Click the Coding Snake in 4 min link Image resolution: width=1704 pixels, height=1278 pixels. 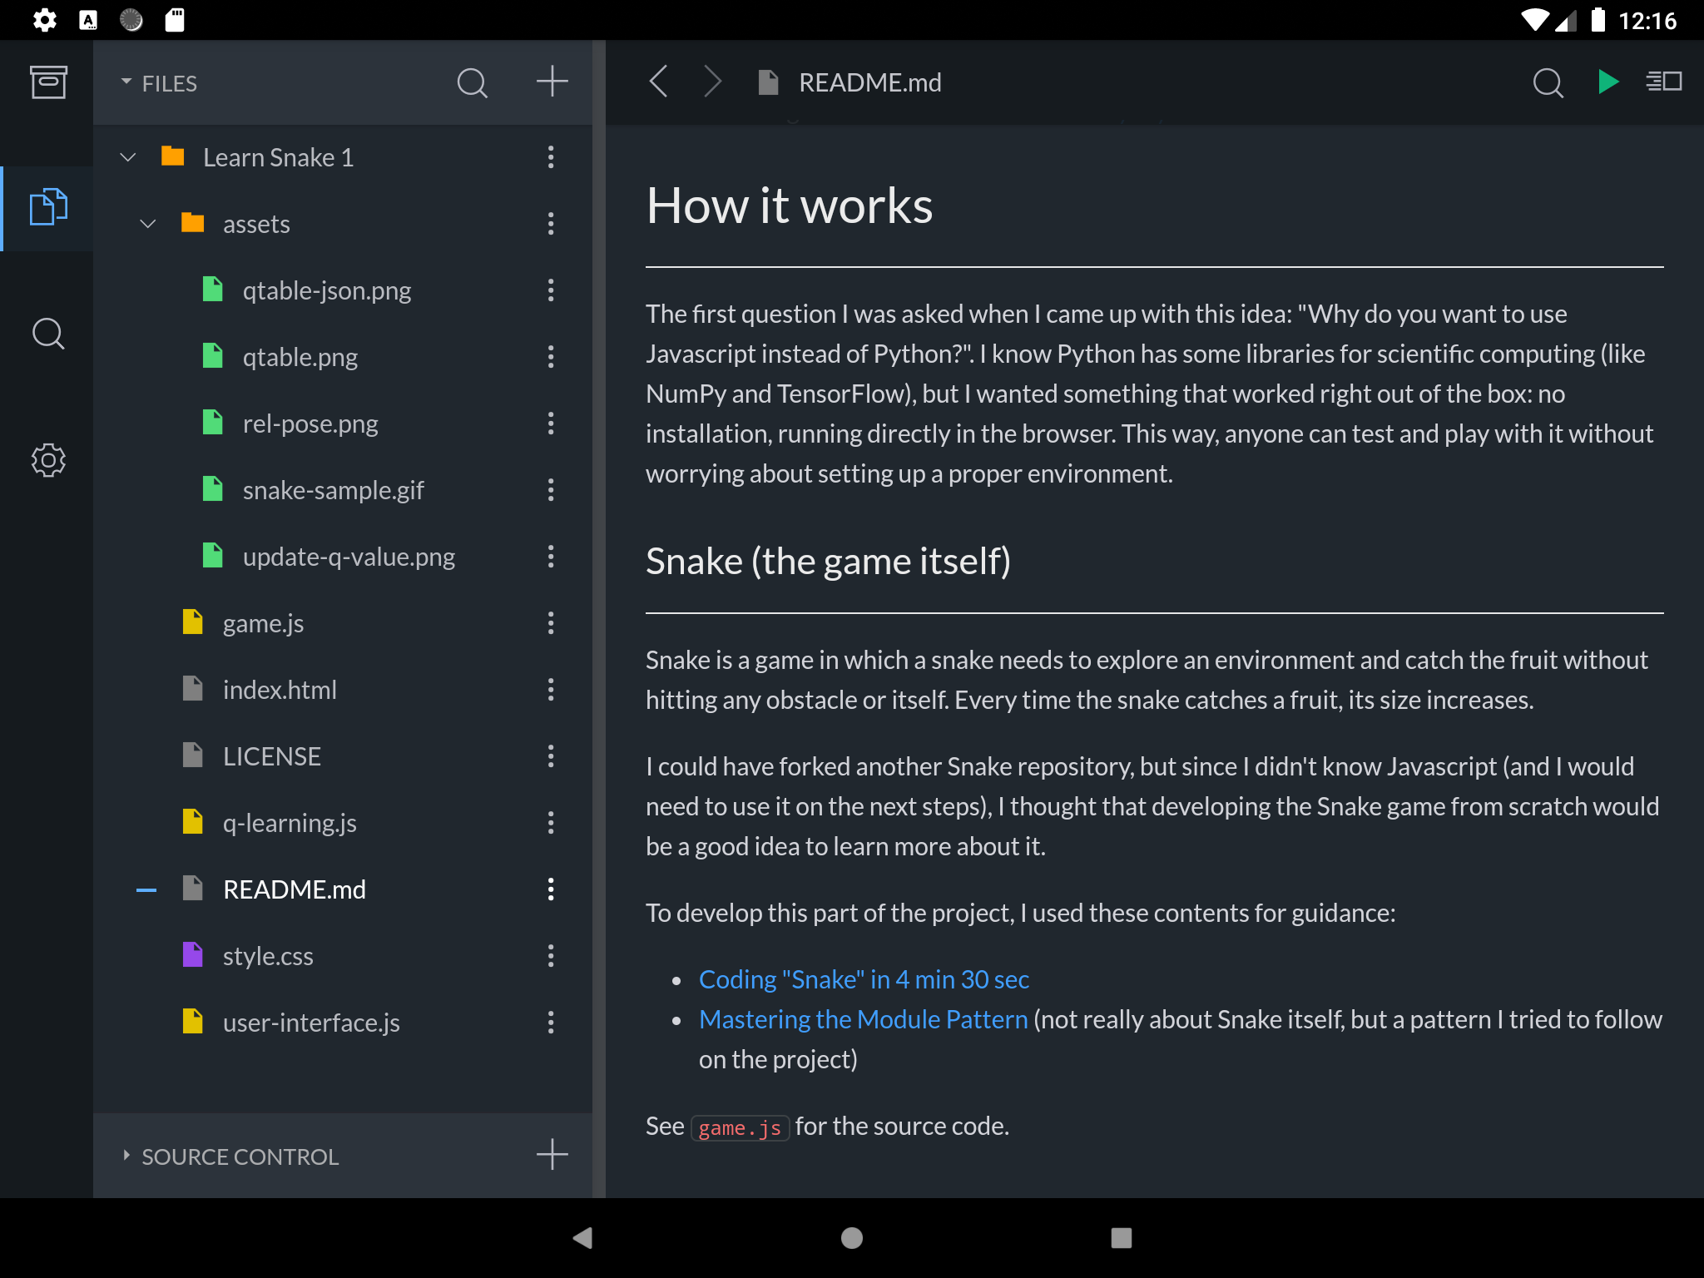(863, 978)
